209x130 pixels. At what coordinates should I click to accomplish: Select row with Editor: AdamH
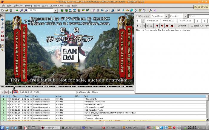(x=103, y=115)
